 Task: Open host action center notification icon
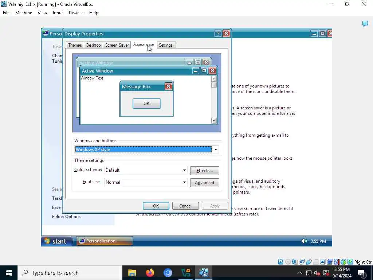click(x=362, y=273)
